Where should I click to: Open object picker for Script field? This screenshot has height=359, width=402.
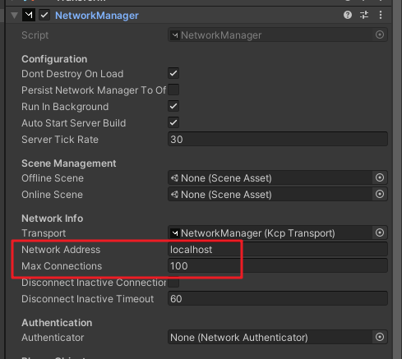tap(380, 35)
